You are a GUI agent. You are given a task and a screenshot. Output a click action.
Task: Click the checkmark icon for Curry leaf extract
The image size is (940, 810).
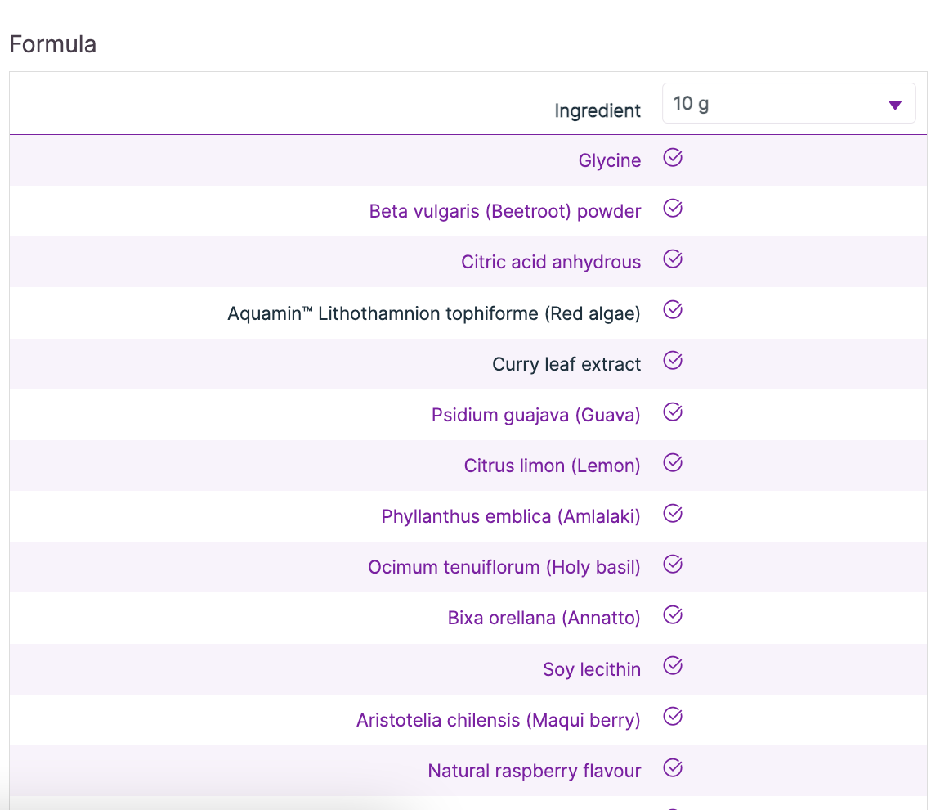click(673, 361)
